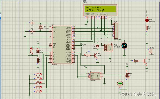Select the red LED D2

coord(147,20)
